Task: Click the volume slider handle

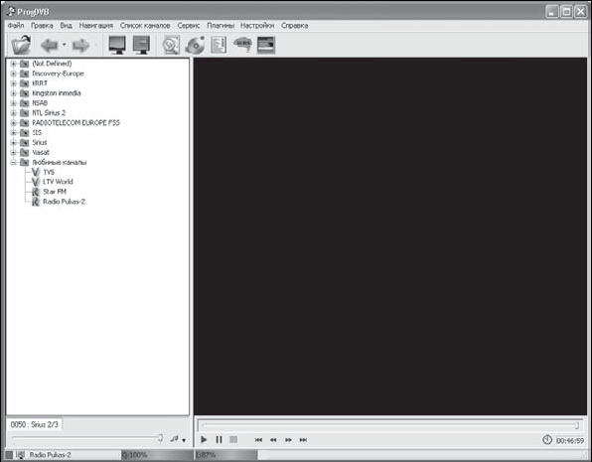Action: click(161, 438)
